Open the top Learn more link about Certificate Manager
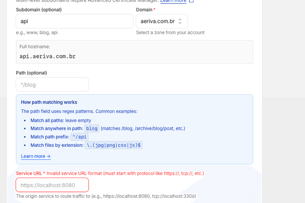This screenshot has height=203, width=305. [x=173, y=1]
